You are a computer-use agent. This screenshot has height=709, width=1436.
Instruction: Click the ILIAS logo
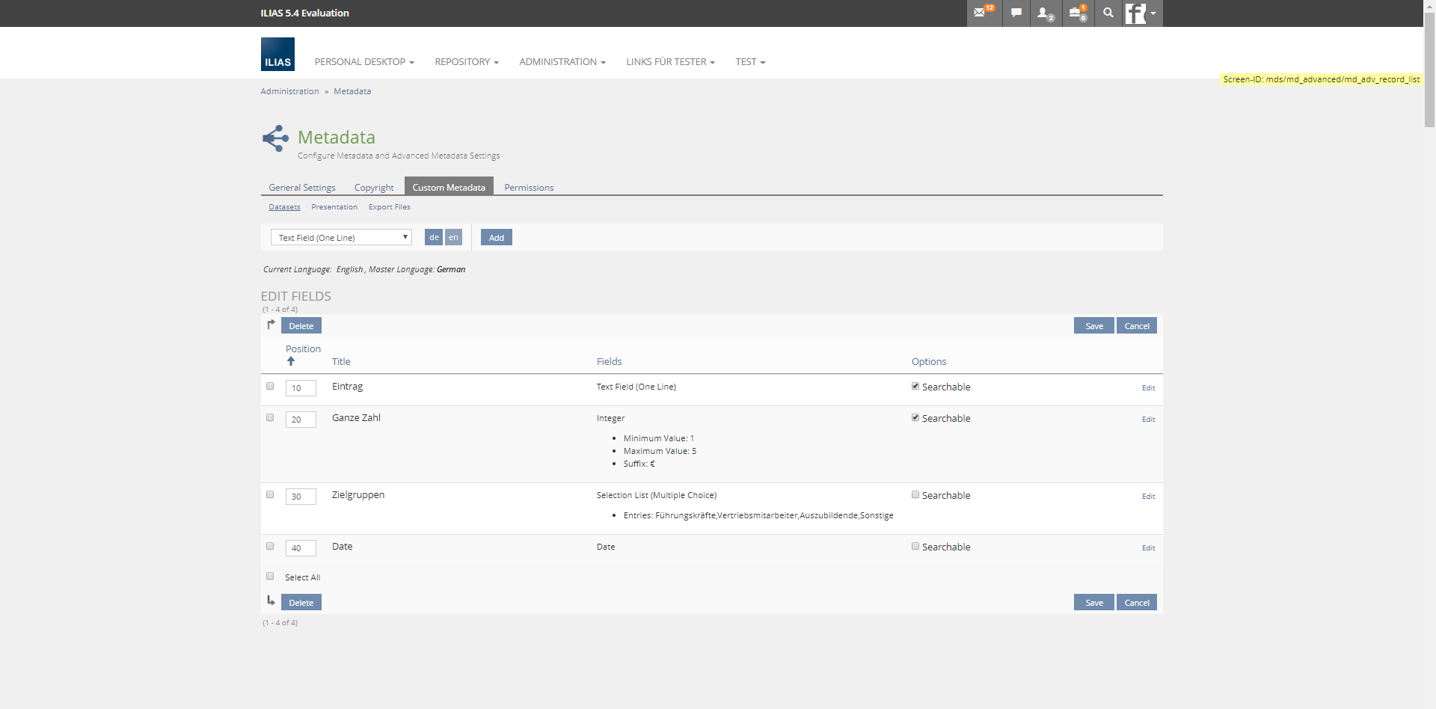[277, 55]
